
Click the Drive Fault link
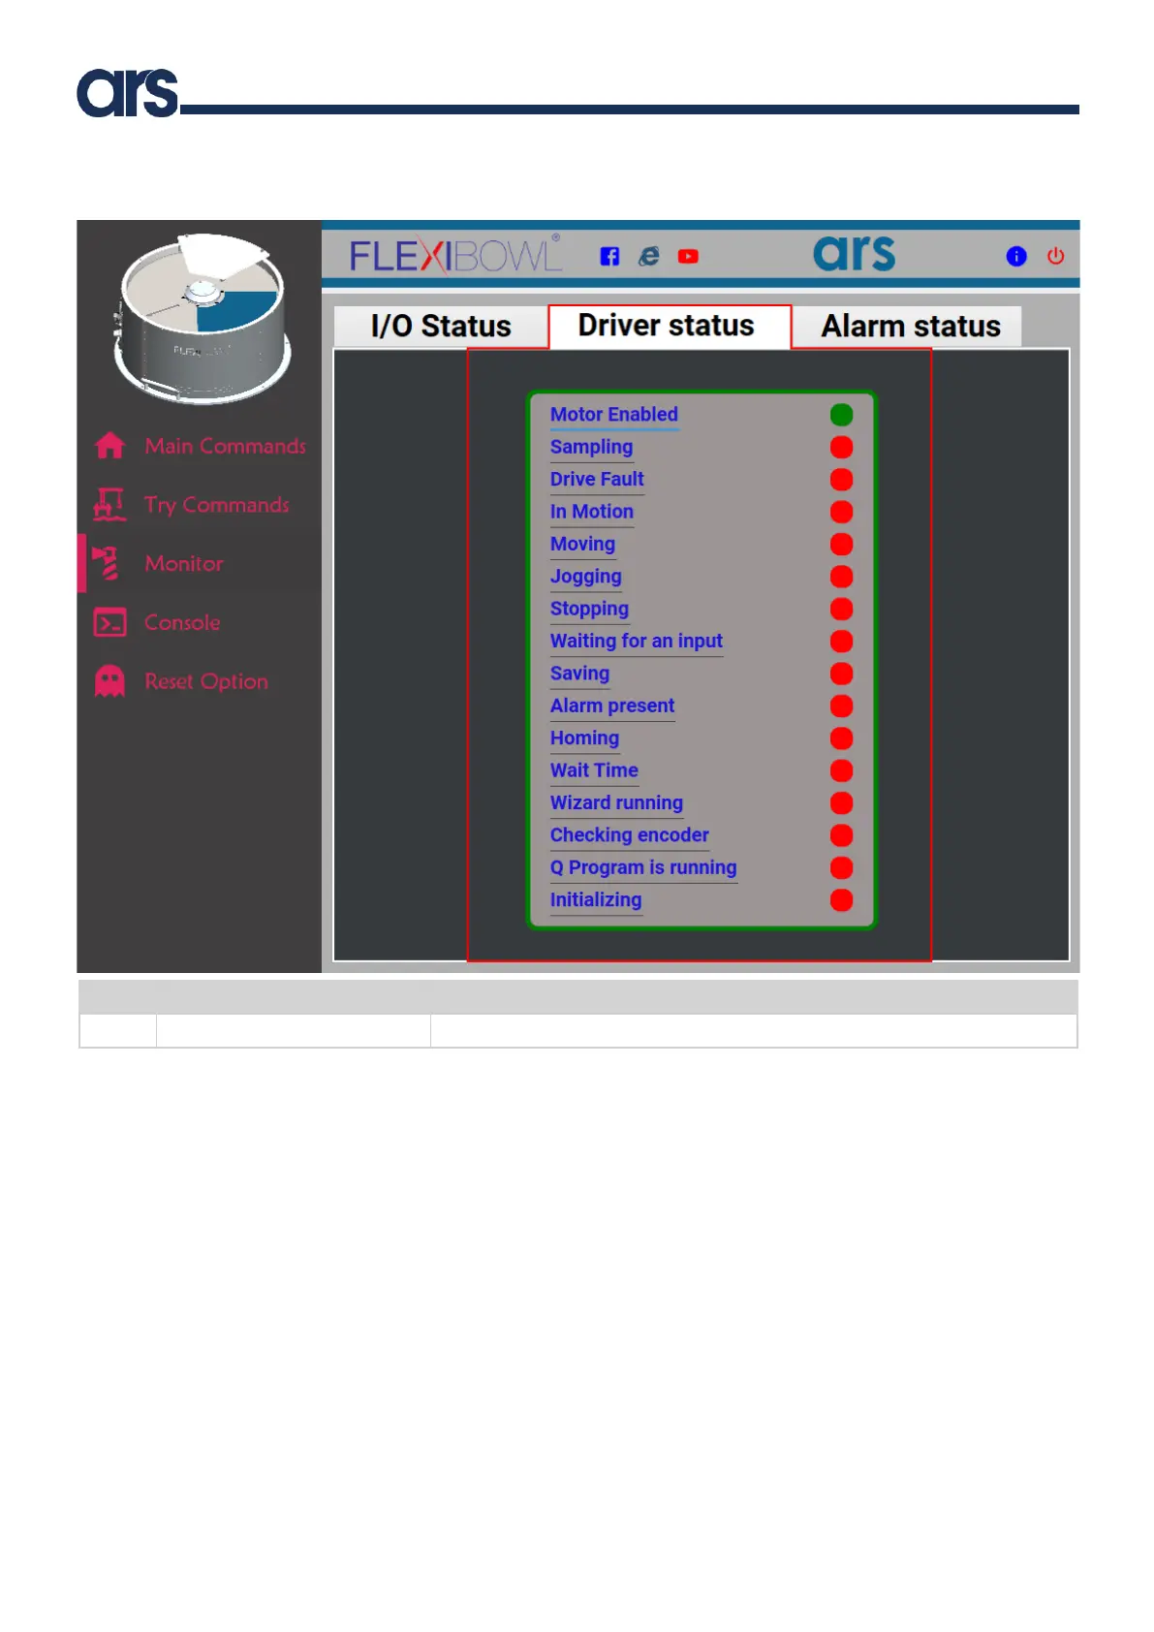click(x=597, y=479)
